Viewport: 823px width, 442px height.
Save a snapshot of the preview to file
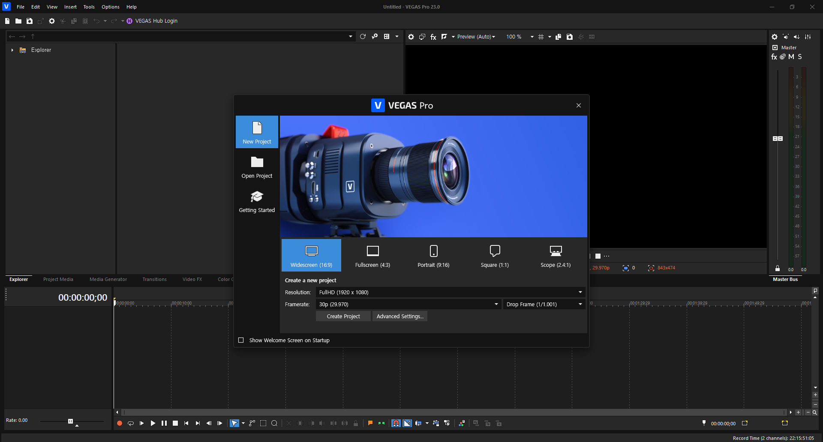click(x=570, y=37)
